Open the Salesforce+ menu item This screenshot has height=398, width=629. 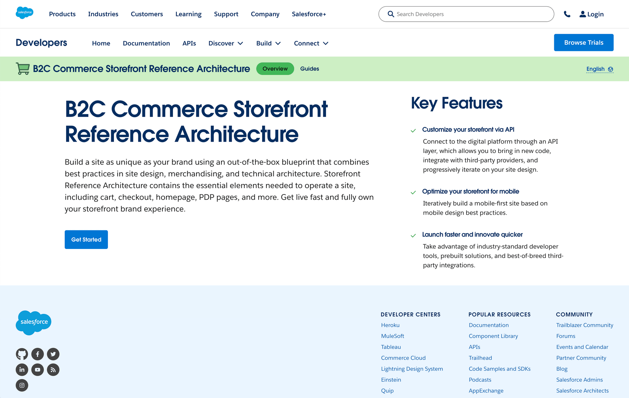tap(309, 14)
